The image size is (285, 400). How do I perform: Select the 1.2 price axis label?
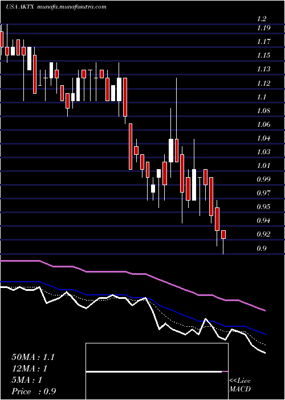[262, 19]
